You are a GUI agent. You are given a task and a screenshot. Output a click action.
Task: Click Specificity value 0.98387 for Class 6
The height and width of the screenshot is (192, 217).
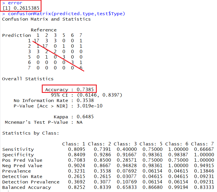pos(178,155)
